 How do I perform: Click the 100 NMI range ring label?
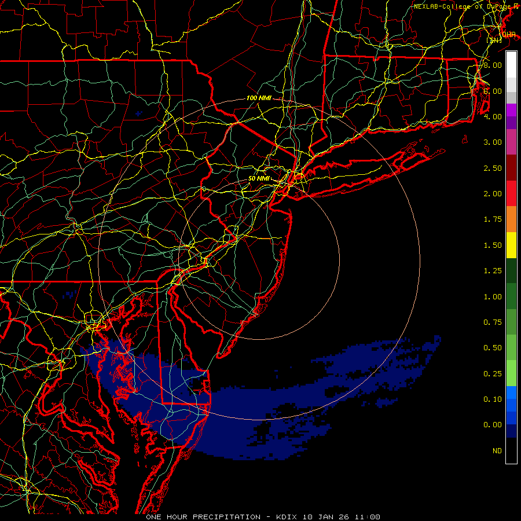click(259, 98)
